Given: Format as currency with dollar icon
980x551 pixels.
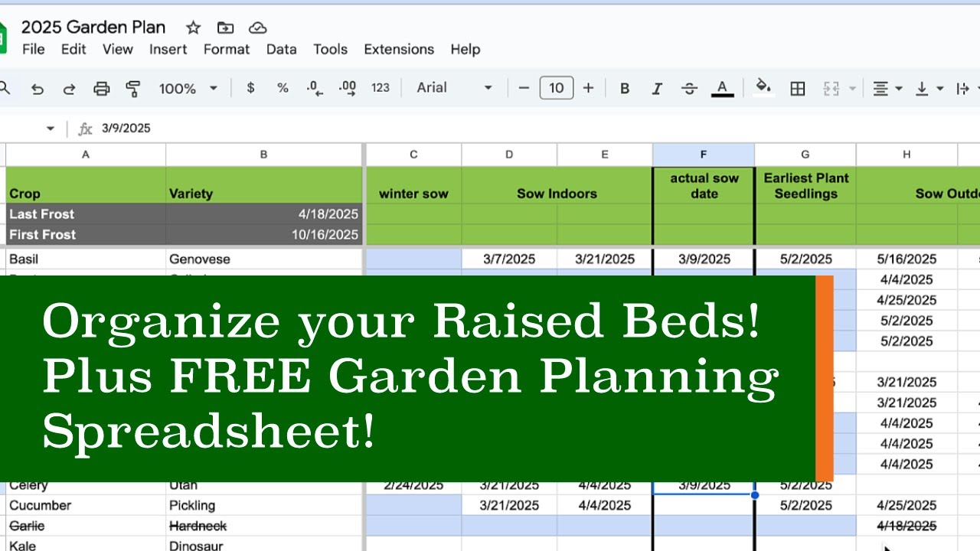Looking at the screenshot, I should (x=250, y=88).
